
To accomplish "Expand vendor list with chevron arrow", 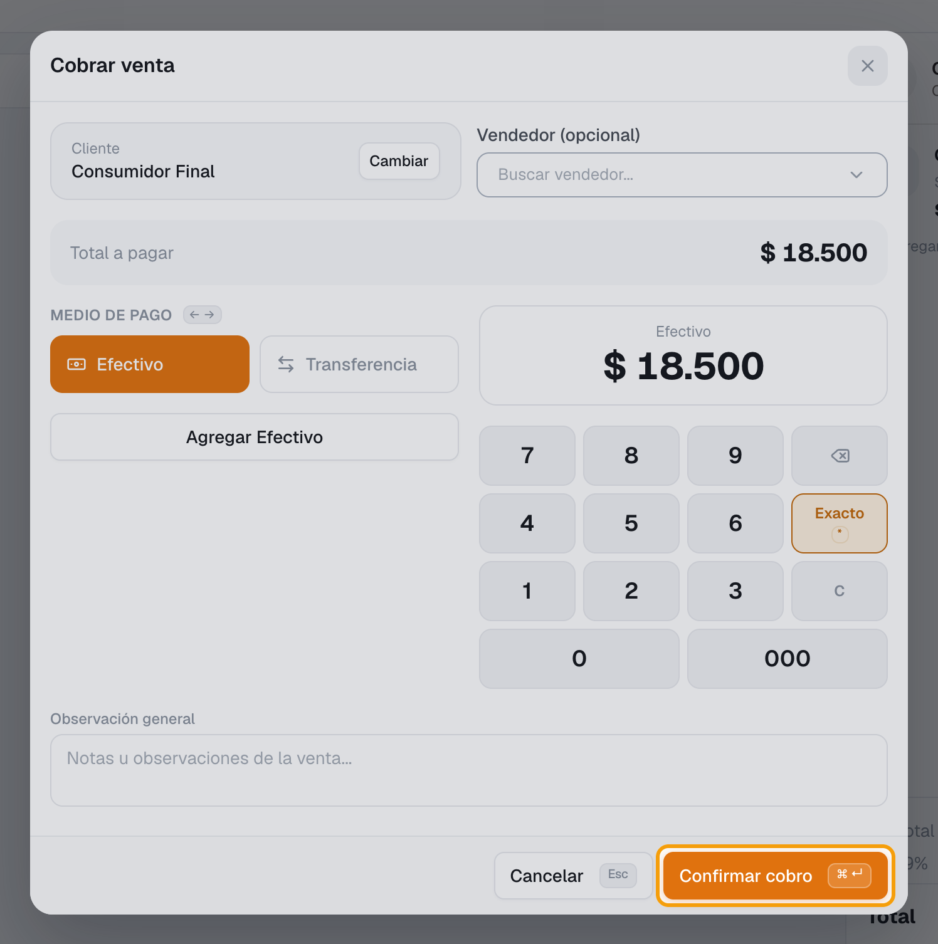I will [x=856, y=175].
